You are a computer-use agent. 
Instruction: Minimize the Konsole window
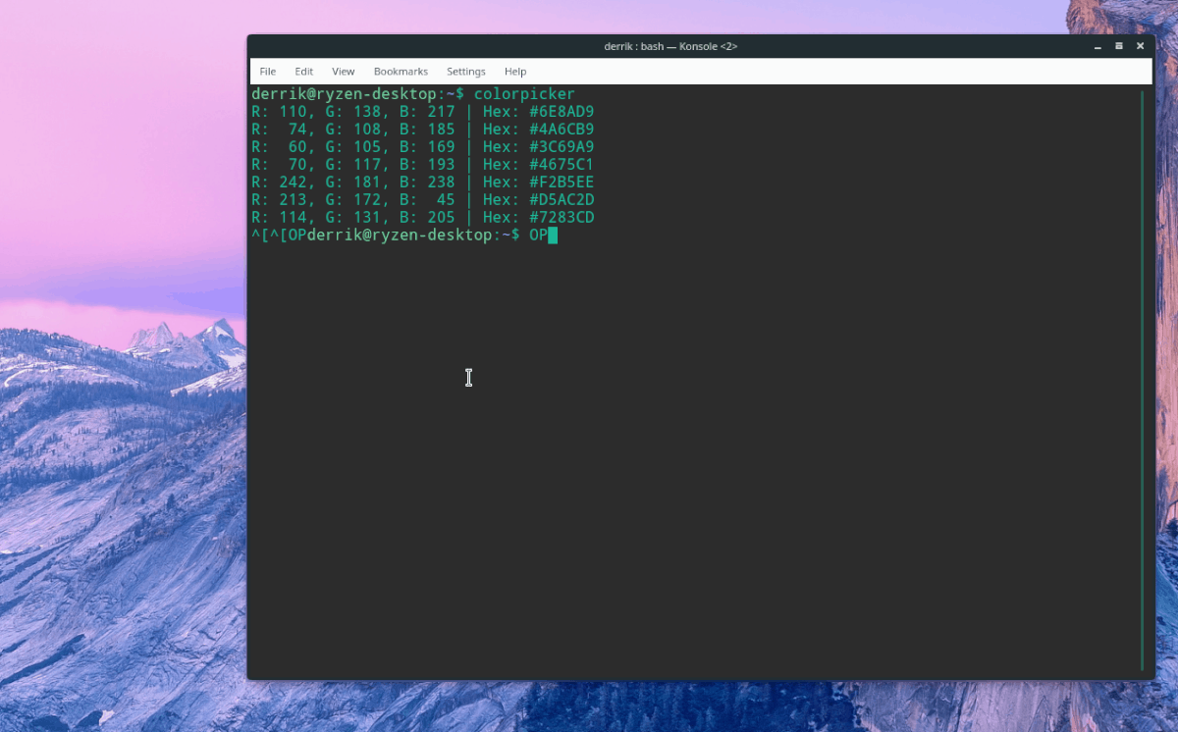coord(1098,46)
